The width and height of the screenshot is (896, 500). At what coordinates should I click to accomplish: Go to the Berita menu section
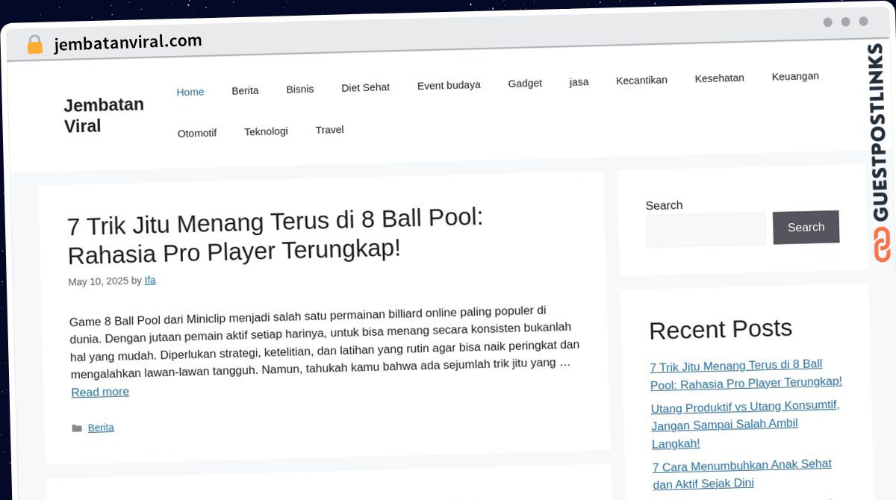[245, 90]
